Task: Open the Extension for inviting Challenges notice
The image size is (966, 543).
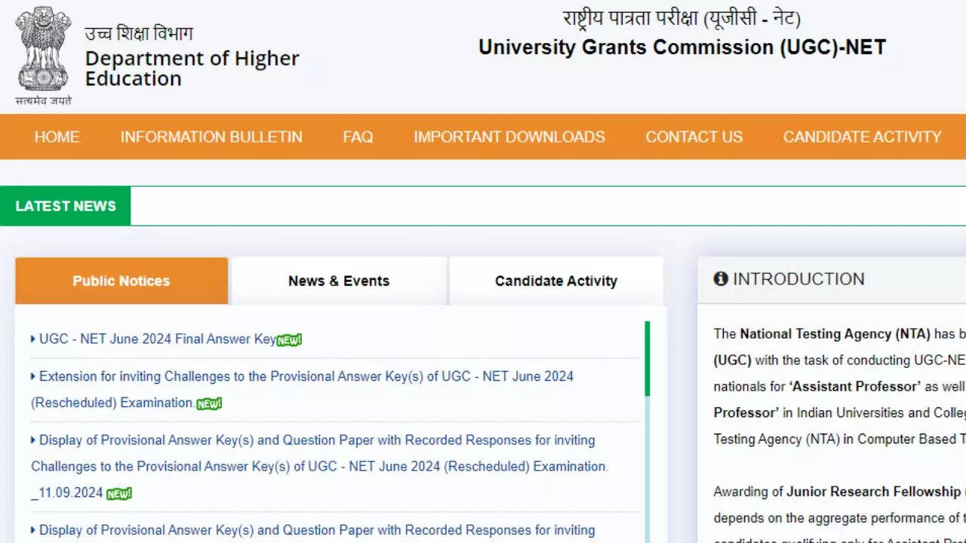Action: pyautogui.click(x=306, y=376)
